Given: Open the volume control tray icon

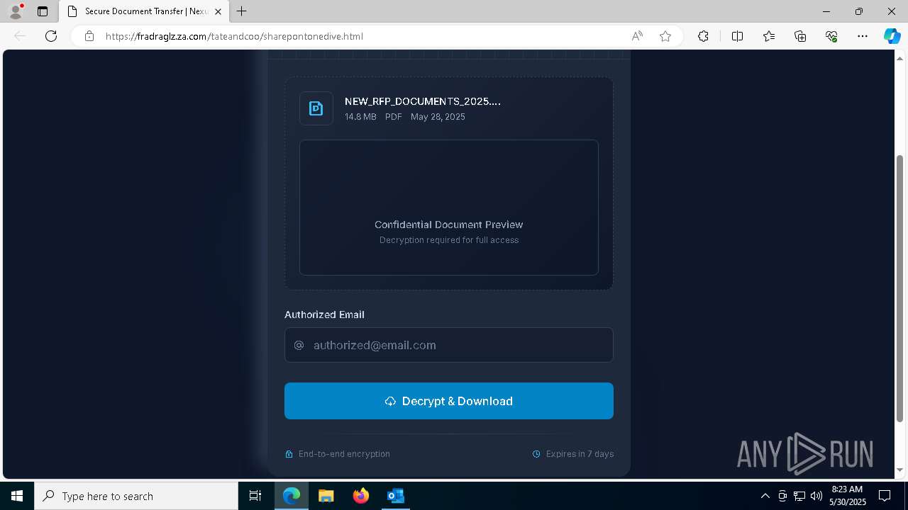Looking at the screenshot, I should (816, 496).
